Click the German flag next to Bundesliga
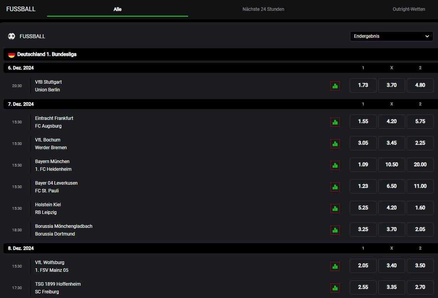The image size is (438, 298). [x=11, y=54]
